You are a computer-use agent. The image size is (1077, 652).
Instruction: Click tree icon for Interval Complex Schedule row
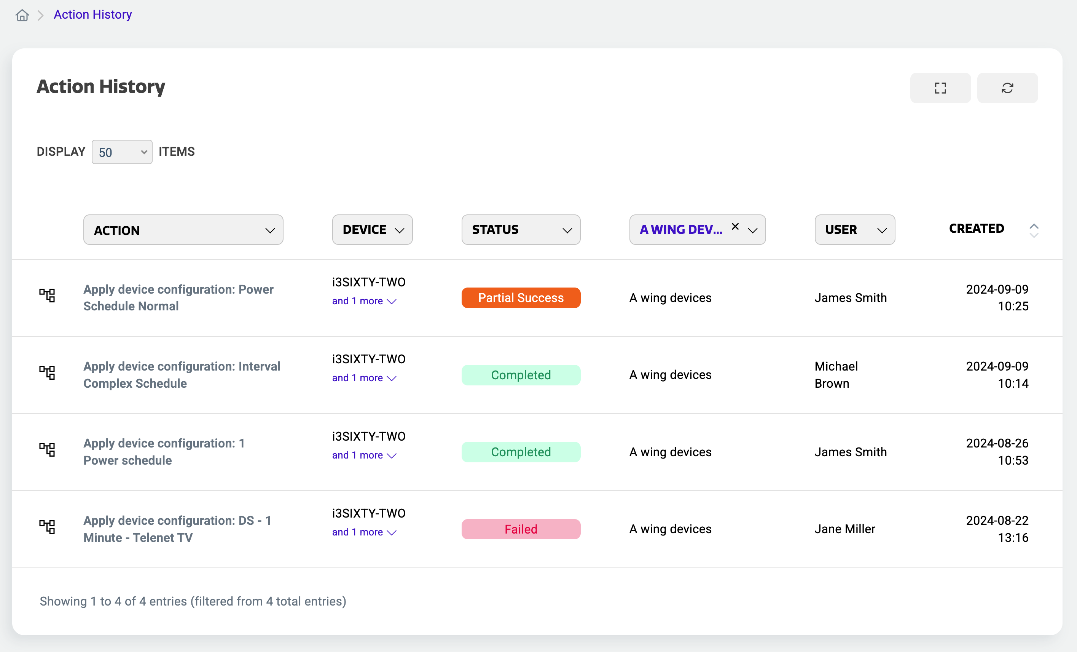pos(47,372)
